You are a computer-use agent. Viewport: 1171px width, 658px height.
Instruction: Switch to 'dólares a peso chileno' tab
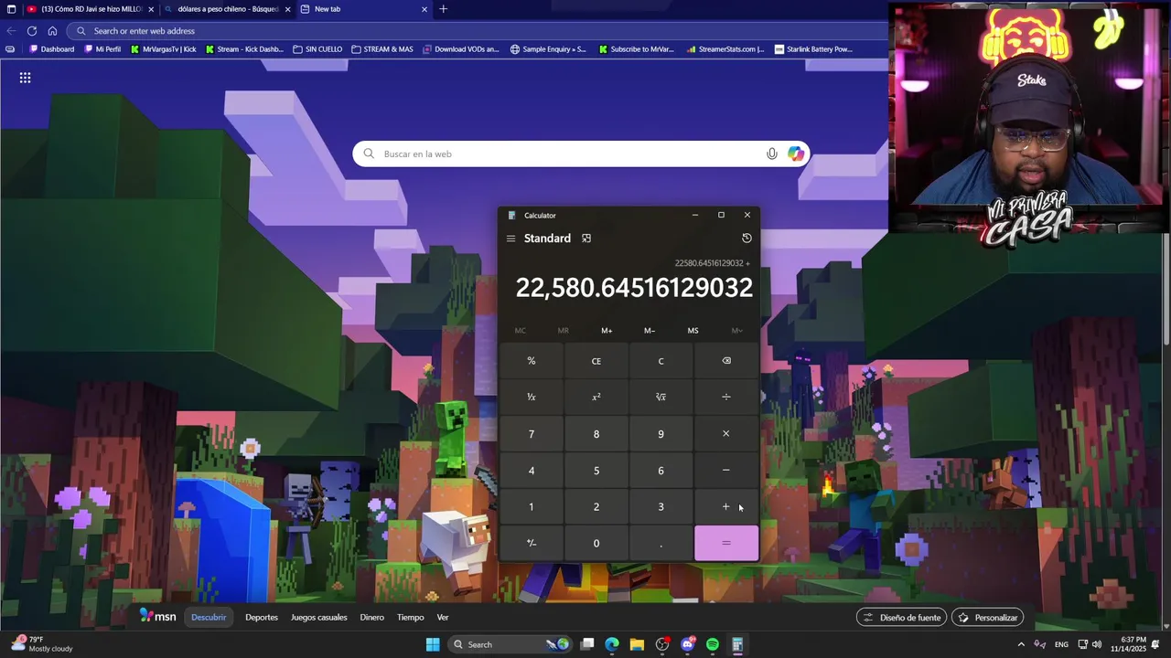click(x=228, y=9)
